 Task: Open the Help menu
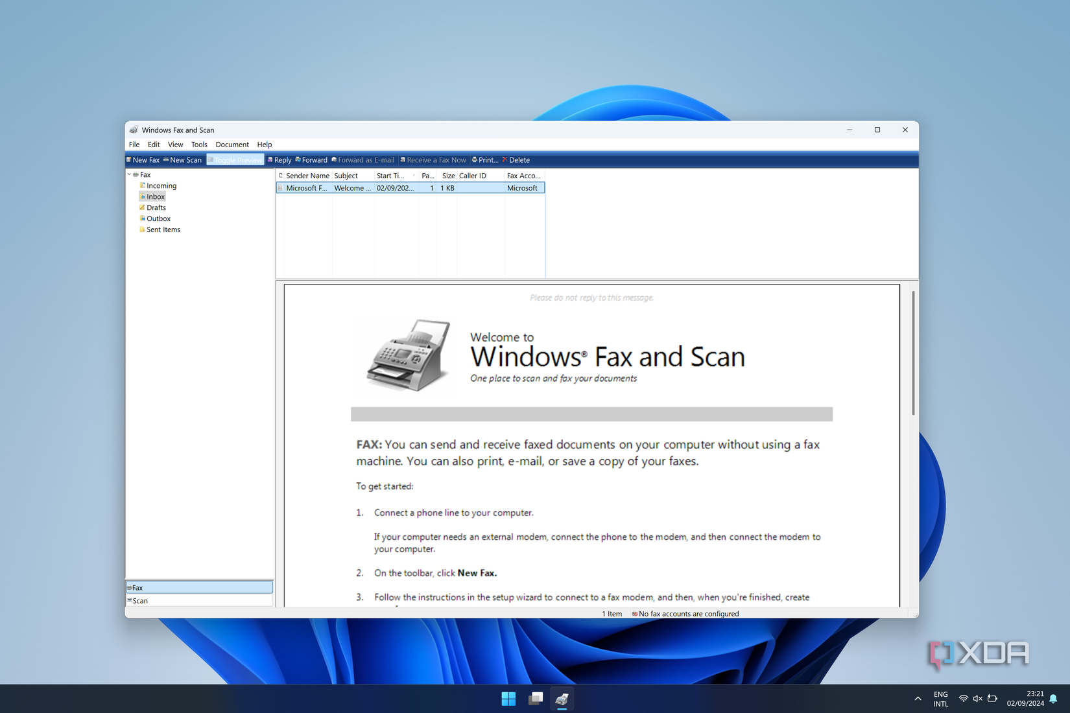point(265,145)
